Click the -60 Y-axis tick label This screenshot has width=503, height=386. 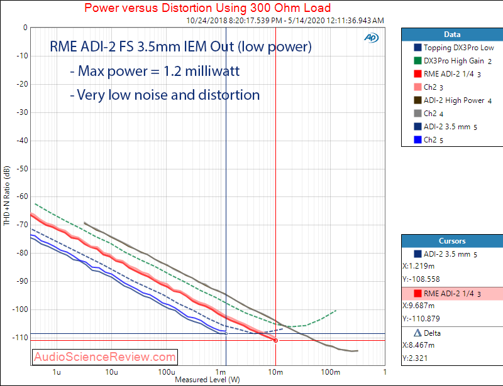tap(23, 196)
